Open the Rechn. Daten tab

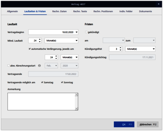tap(59, 12)
